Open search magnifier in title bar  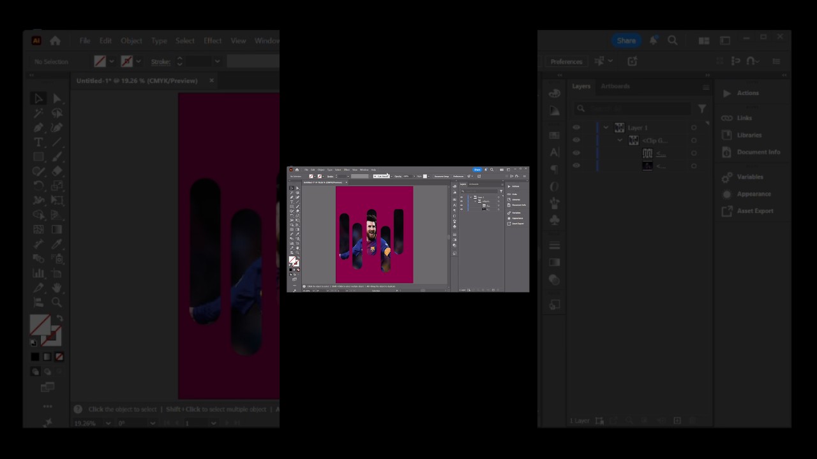(x=673, y=40)
